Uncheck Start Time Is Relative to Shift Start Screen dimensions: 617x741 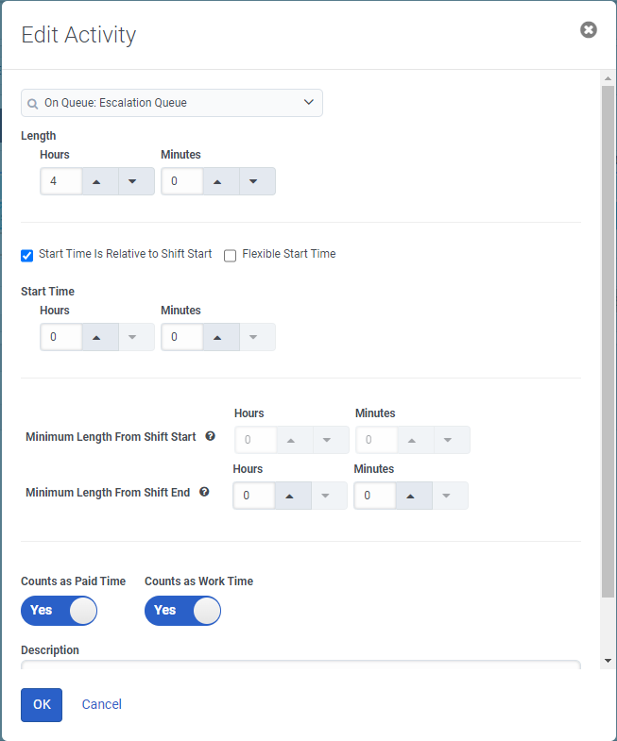[27, 255]
